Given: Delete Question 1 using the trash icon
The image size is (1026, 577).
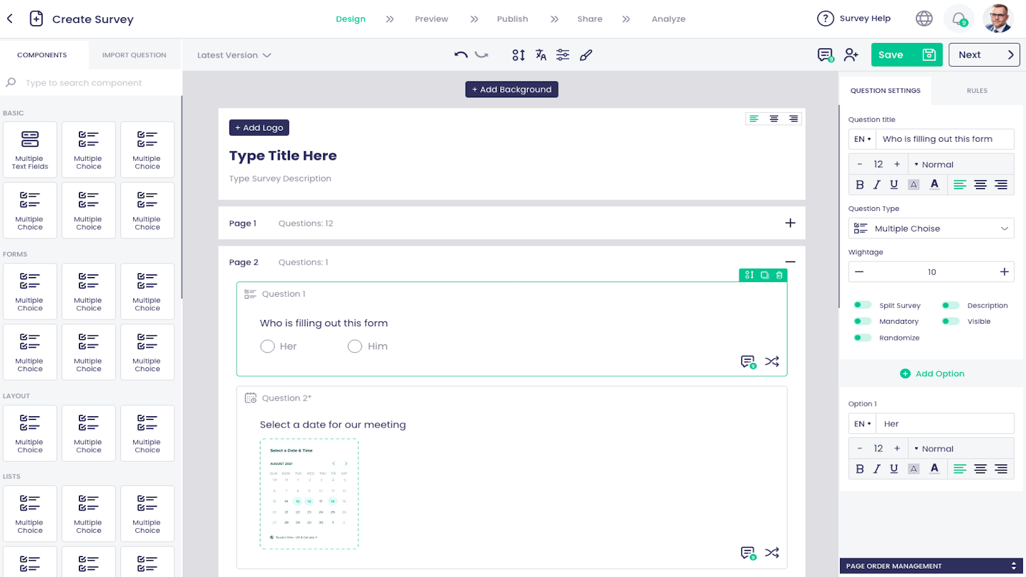Looking at the screenshot, I should coord(779,274).
